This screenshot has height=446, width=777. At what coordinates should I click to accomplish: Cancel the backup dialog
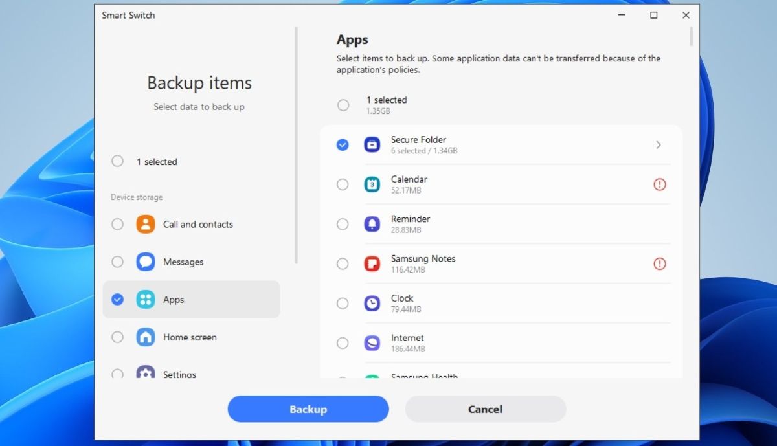(x=486, y=409)
